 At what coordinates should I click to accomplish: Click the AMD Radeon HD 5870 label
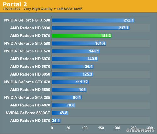[30, 67]
